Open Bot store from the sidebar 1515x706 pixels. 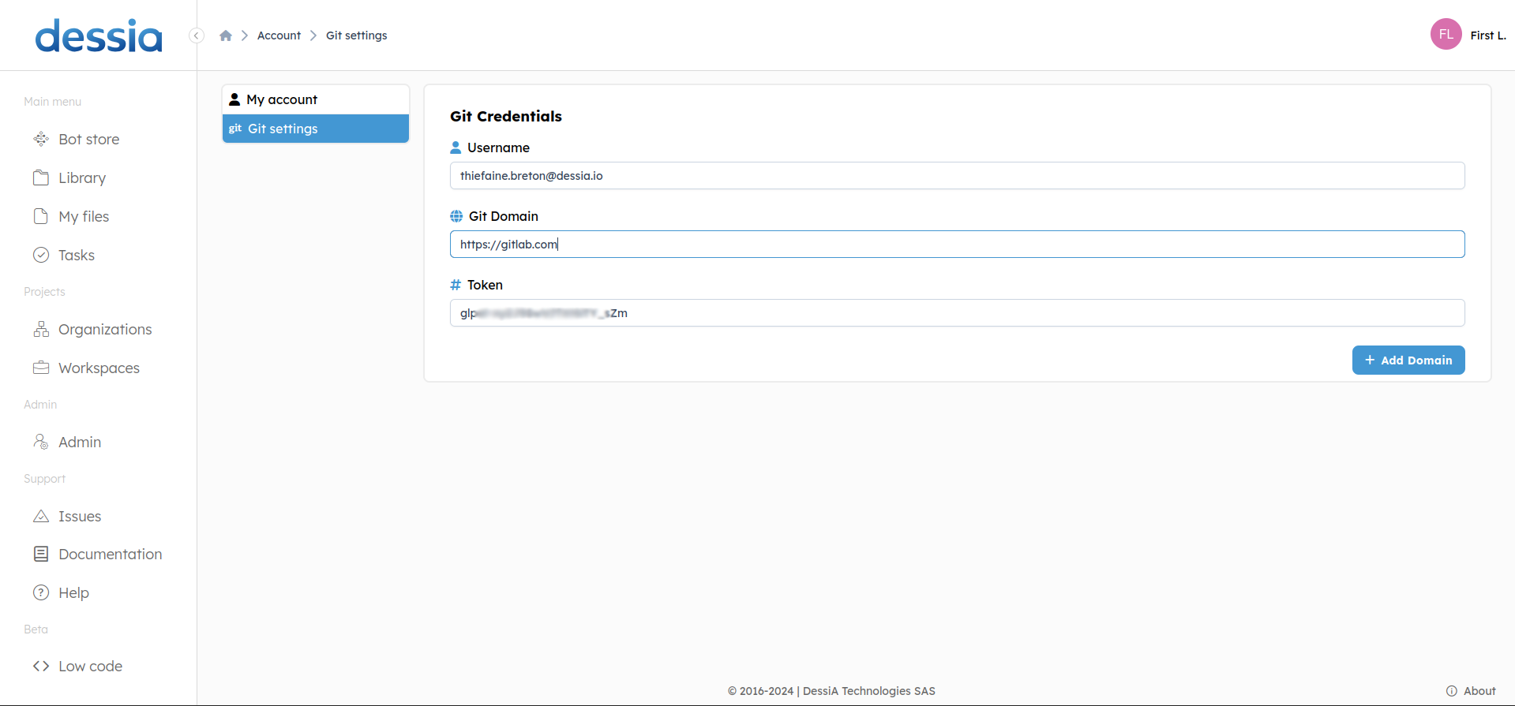pos(88,140)
